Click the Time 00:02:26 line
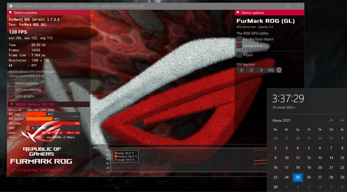This screenshot has height=192, width=347. (27, 45)
